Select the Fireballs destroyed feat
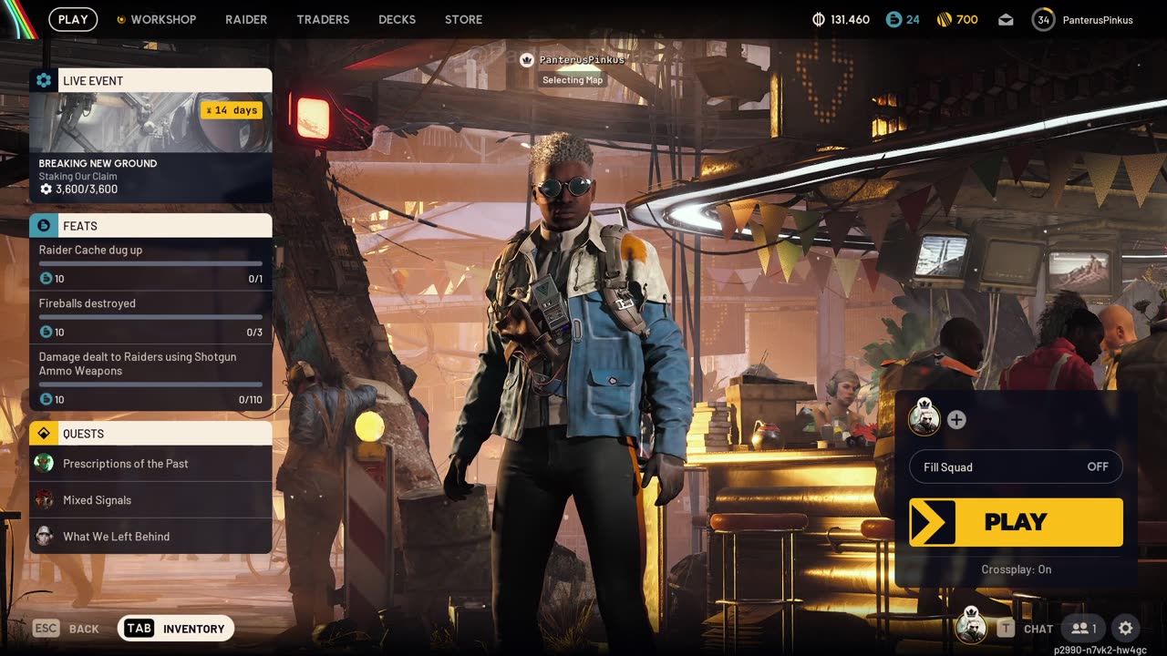Image resolution: width=1167 pixels, height=656 pixels. click(x=150, y=317)
